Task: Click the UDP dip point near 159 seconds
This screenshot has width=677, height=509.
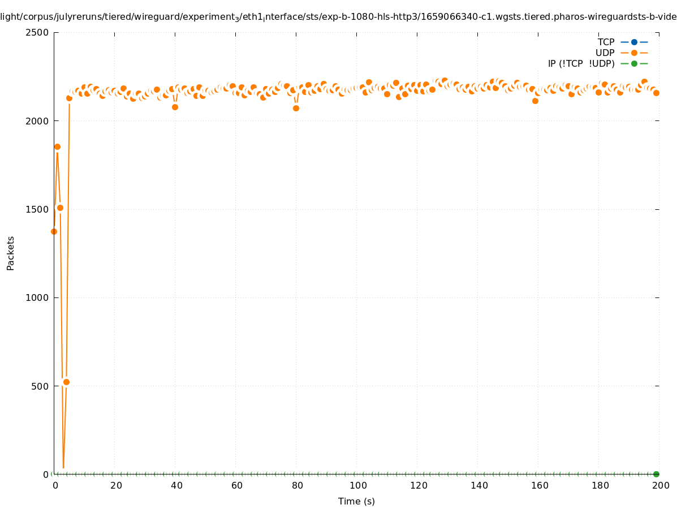Action: point(535,101)
